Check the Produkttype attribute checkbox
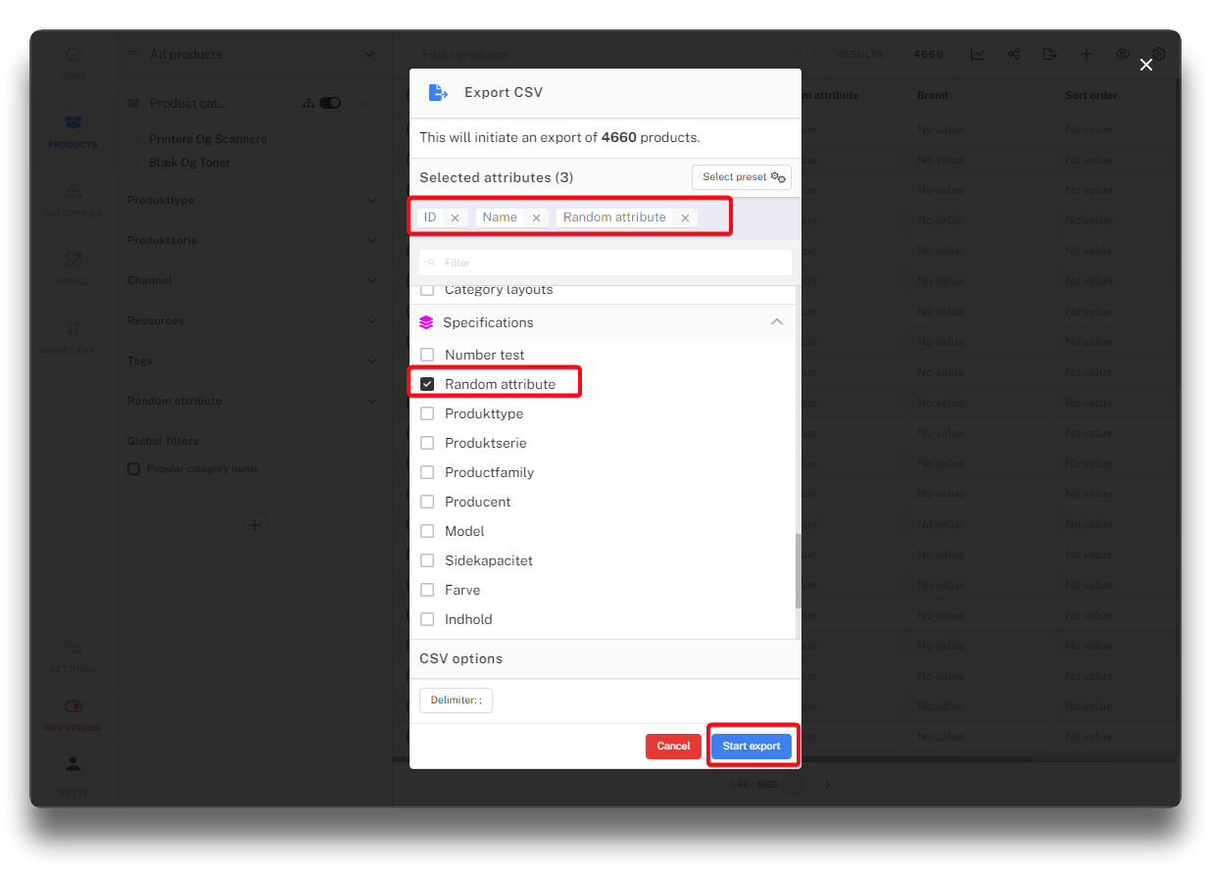Image resolution: width=1211 pixels, height=869 pixels. pos(427,413)
